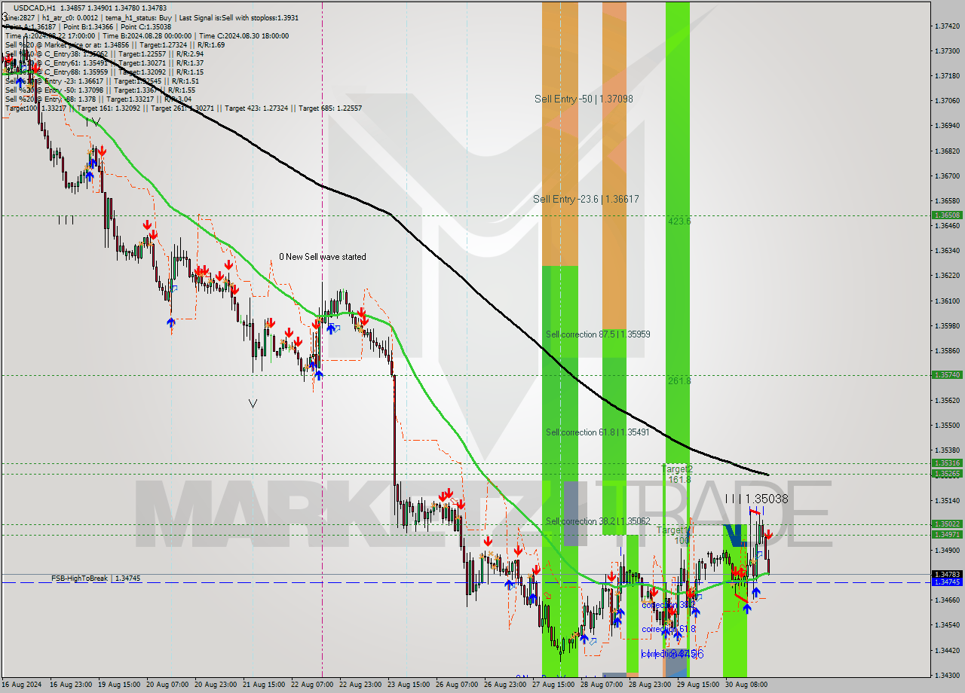Image resolution: width=965 pixels, height=693 pixels.
Task: Click the 423.6 Fibonacci level label
Action: [x=679, y=221]
